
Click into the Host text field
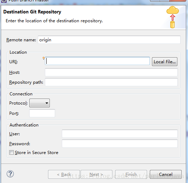(x=111, y=72)
